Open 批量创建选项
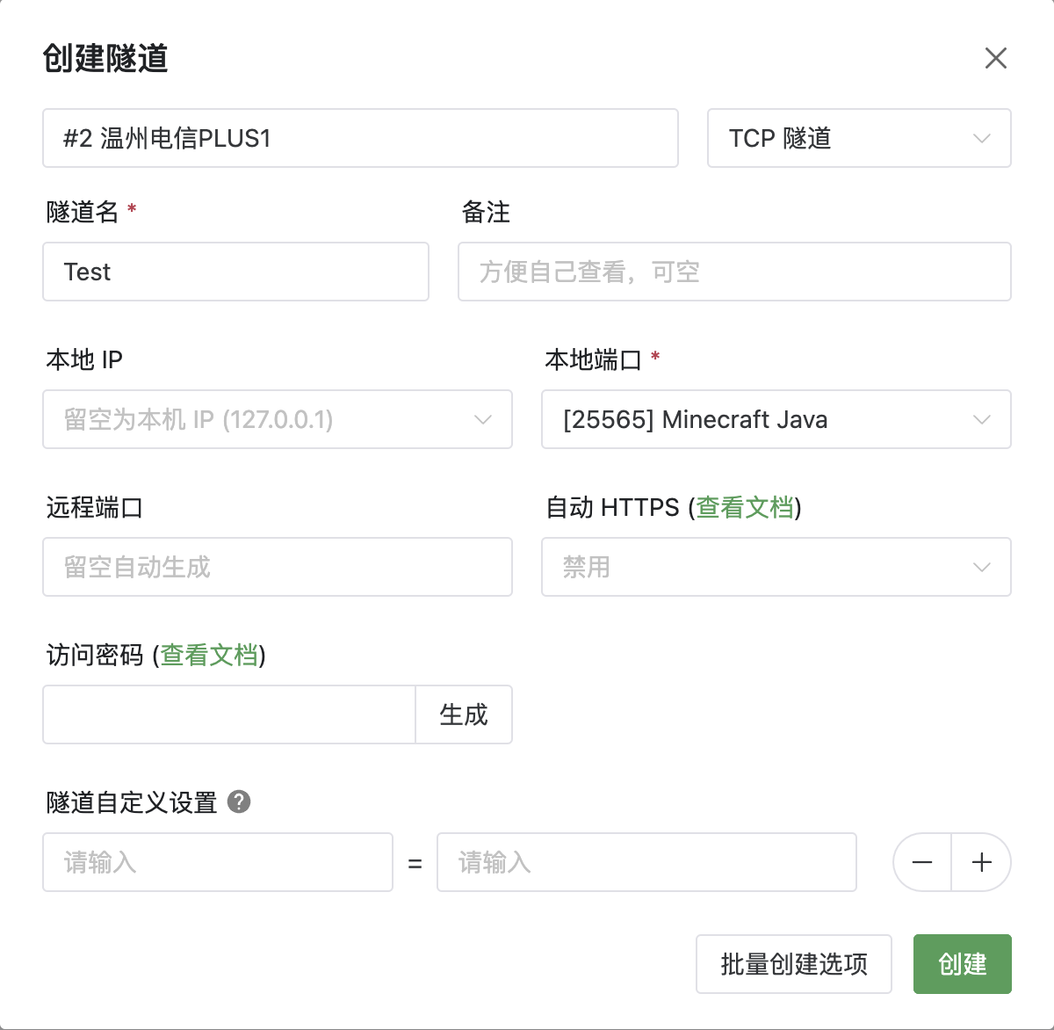This screenshot has height=1030, width=1054. pos(794,964)
